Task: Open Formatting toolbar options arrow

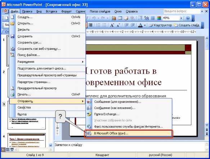Action: point(203,25)
